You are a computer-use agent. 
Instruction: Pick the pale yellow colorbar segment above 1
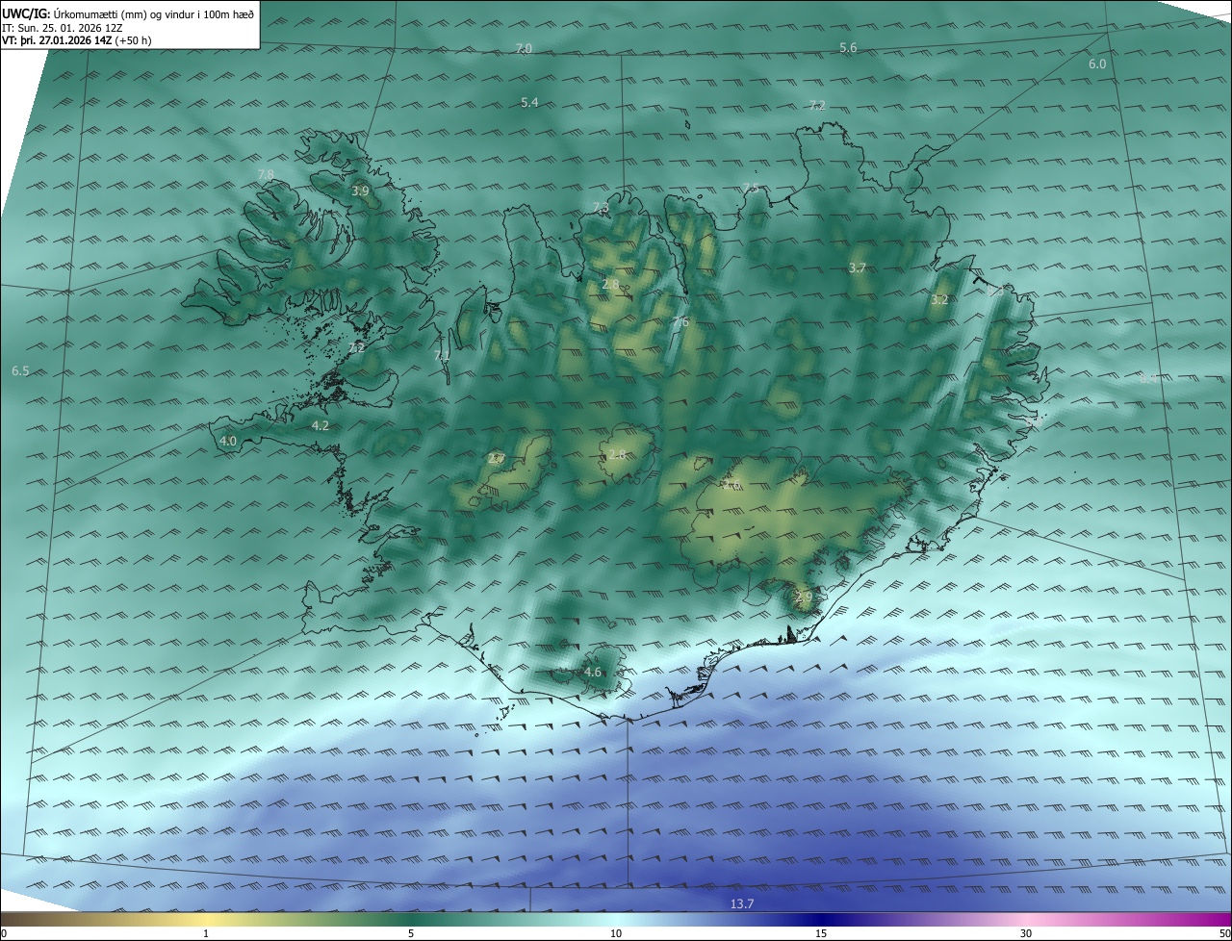[206, 919]
